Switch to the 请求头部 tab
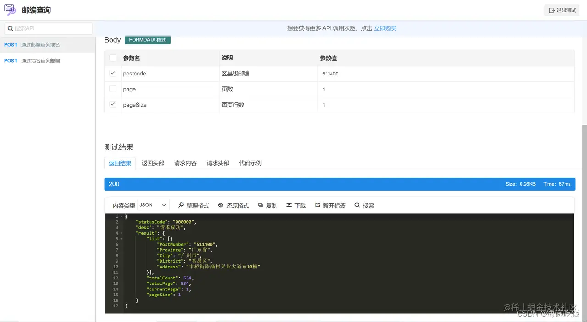Viewport: 587px width, 322px height. (x=218, y=163)
